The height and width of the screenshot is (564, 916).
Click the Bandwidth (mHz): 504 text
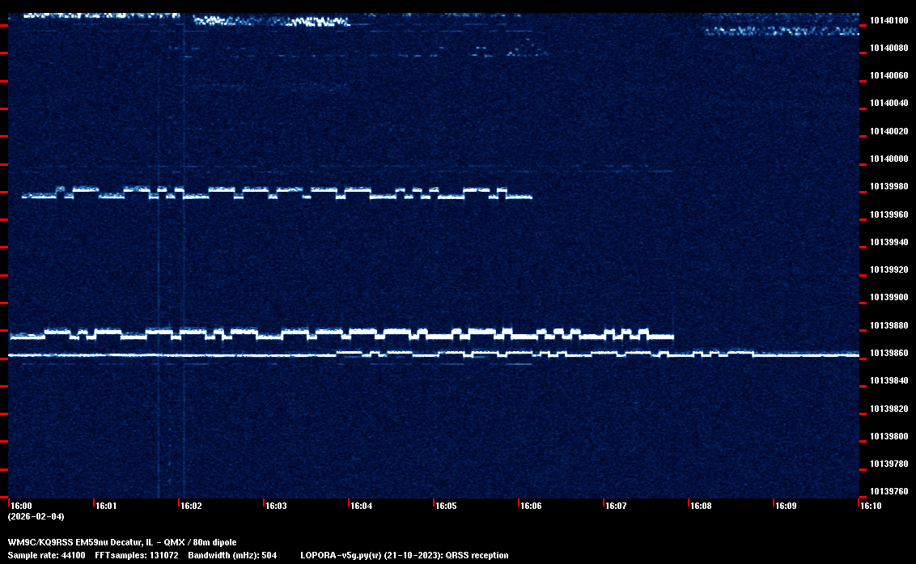click(231, 556)
